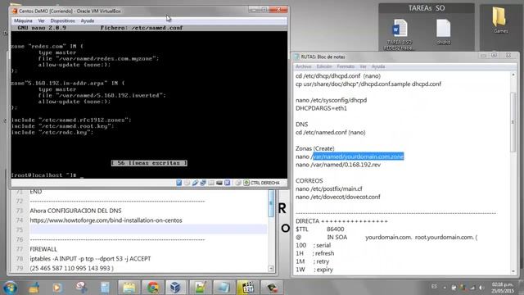Click the CTRL DERECHA host key label
524x295 pixels.
coord(264,183)
